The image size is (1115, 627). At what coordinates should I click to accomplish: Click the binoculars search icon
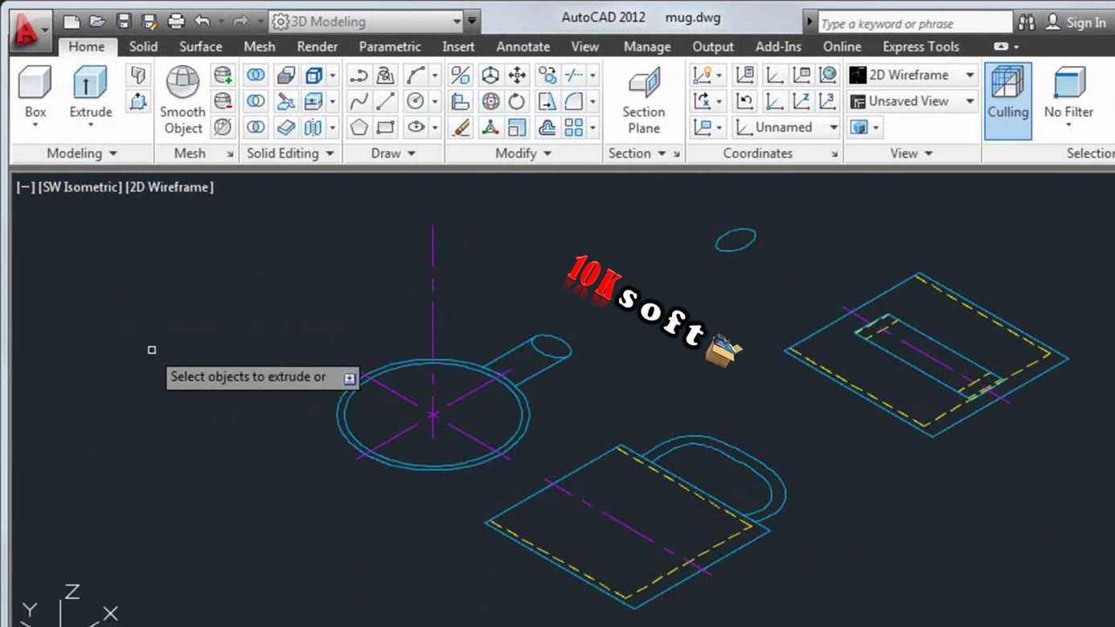pyautogui.click(x=1027, y=22)
